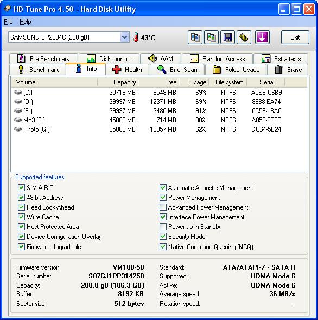The height and width of the screenshot is (320, 318).
Task: Toggle the Write Cache checkbox
Action: [x=21, y=217]
